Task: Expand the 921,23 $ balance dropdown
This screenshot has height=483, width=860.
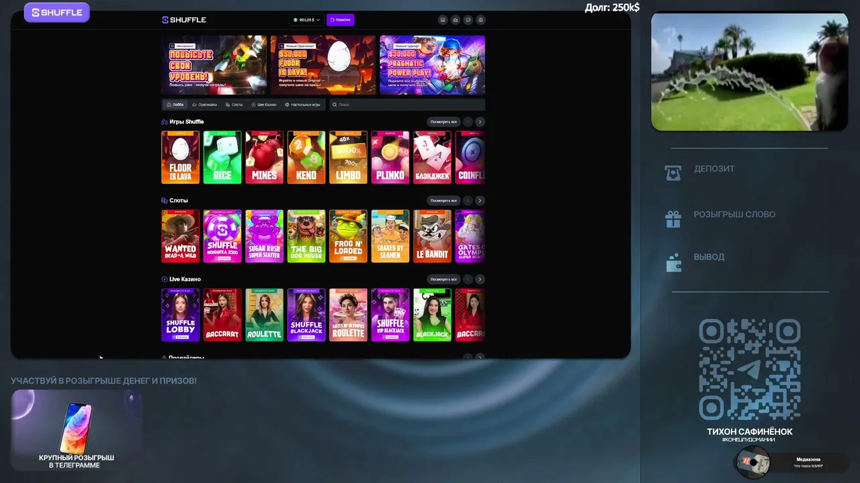Action: 308,20
